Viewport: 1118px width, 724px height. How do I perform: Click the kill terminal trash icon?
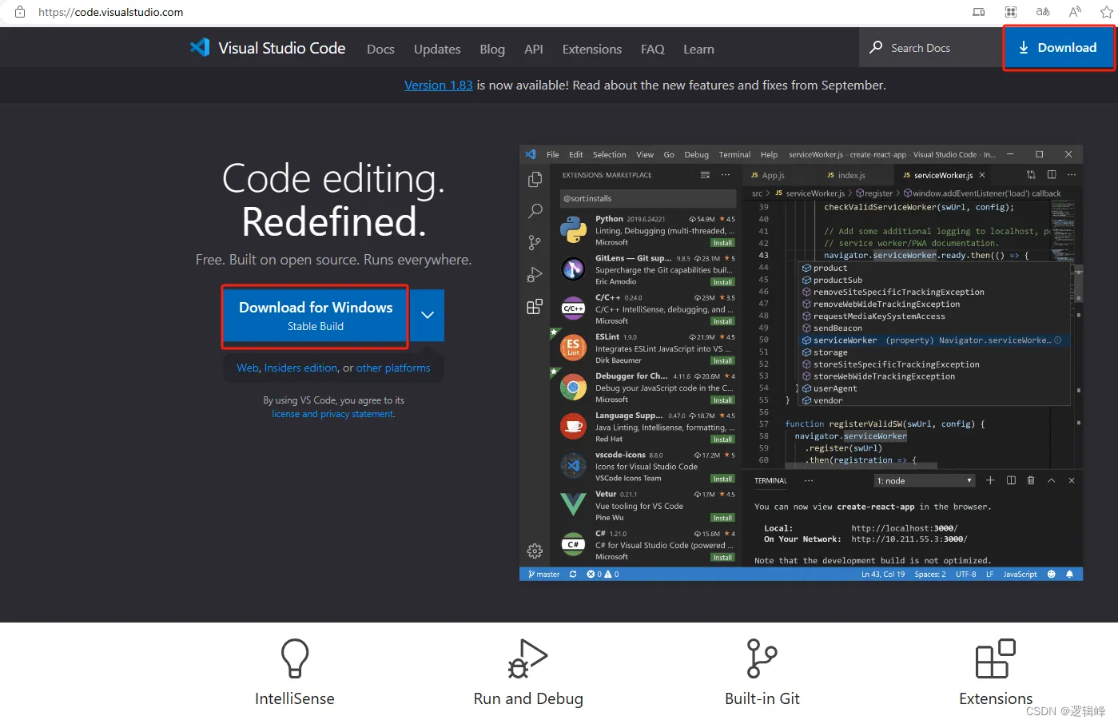pos(1031,480)
